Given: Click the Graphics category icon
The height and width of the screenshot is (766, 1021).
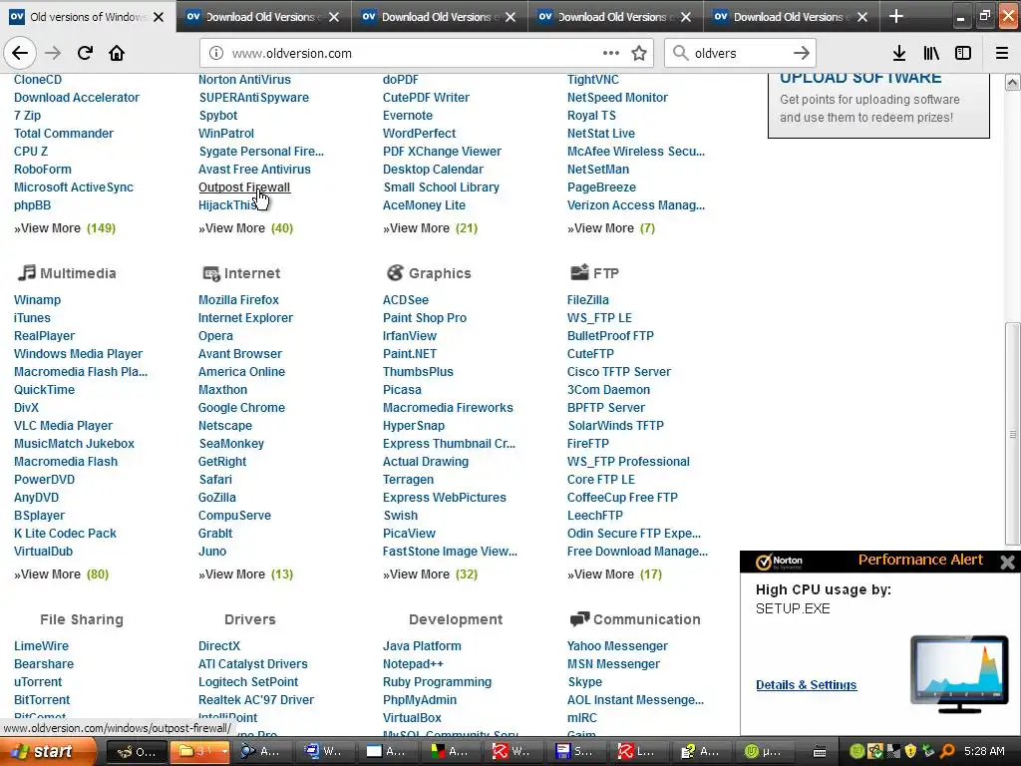Looking at the screenshot, I should pos(395,272).
